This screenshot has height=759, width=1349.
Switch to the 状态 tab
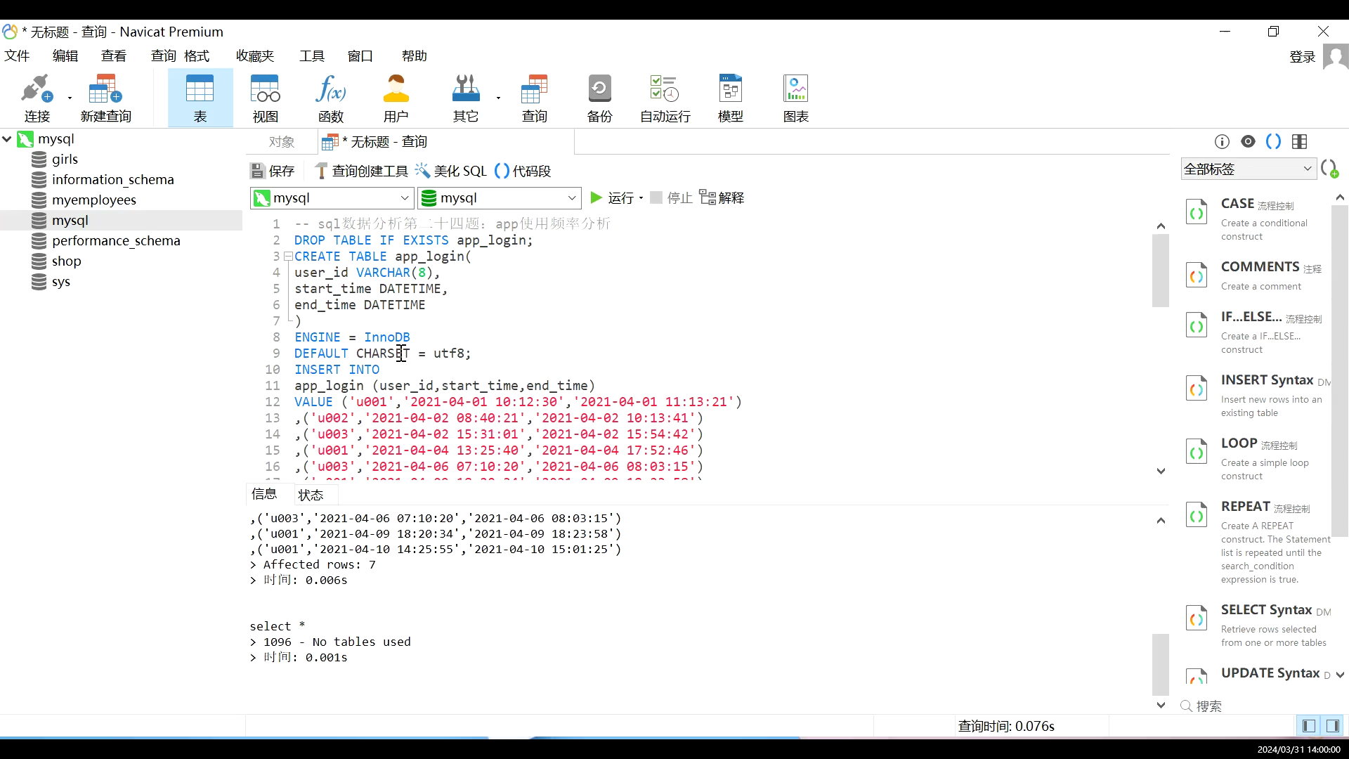(312, 495)
